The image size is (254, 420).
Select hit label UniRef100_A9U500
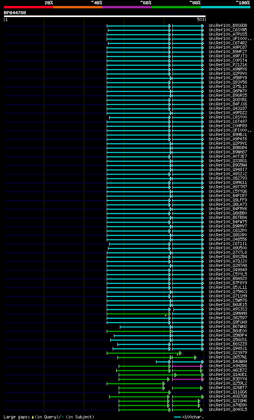pos(228,248)
